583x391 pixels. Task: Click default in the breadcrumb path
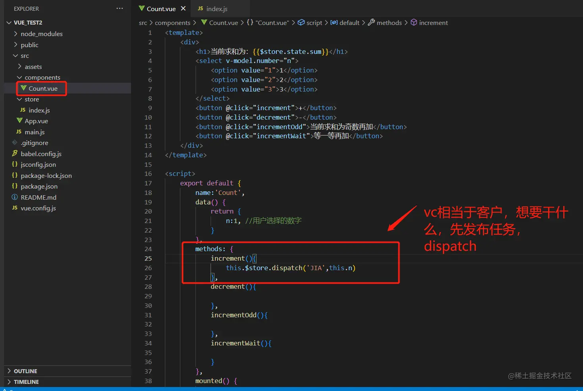coord(349,23)
